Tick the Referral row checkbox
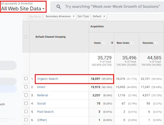 [26, 95]
